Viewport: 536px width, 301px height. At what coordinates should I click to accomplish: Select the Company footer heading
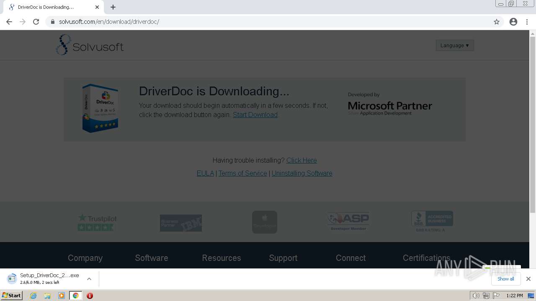point(85,258)
